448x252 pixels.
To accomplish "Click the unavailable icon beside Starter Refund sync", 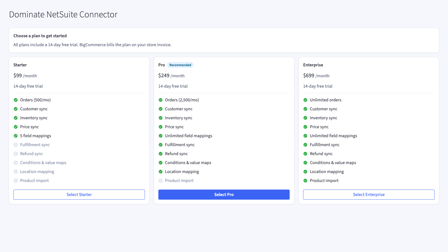I will [16, 154].
